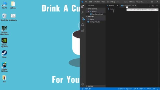The image size is (160, 90).
Task: Click Spaces: 4 indentation setting
Action: click(129, 89)
